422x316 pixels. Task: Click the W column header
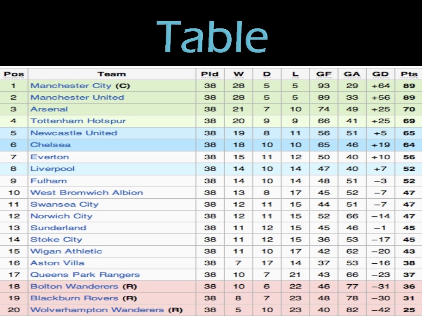click(x=239, y=74)
